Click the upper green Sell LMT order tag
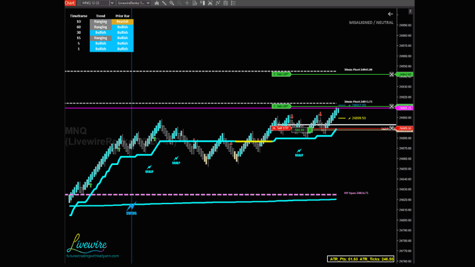Viewport: 475px width, 267px height. (280, 74)
